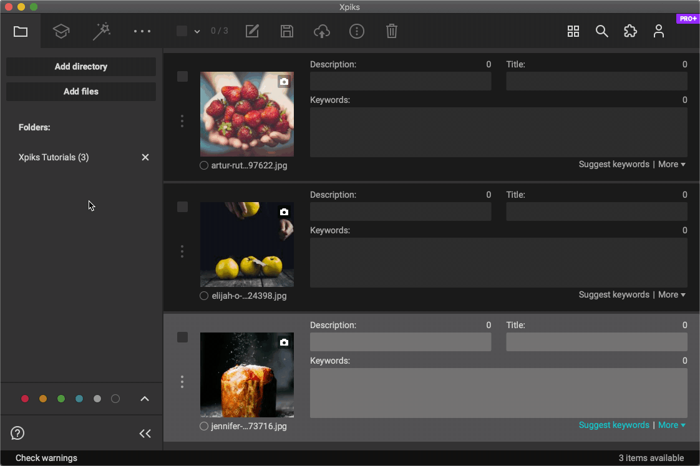Screen dimensions: 700x466
Task: Switch to the magic wand tab
Action: (101, 31)
